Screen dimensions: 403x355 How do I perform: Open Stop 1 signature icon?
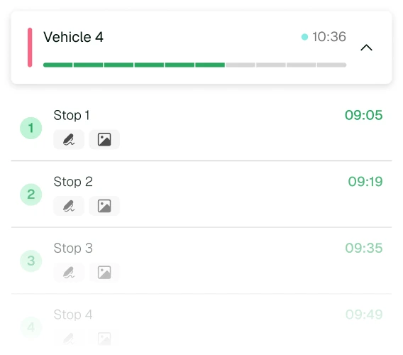pos(69,139)
